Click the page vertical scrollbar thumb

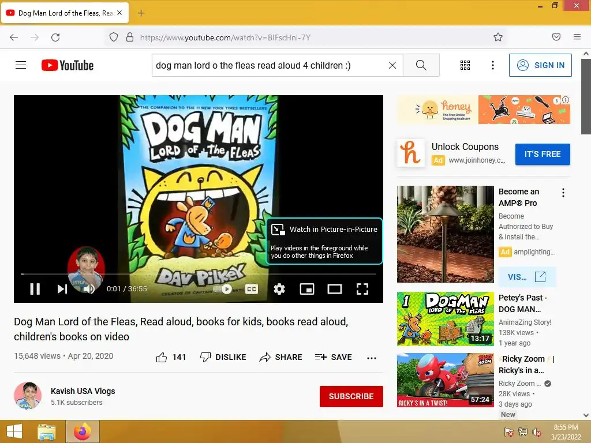586,97
